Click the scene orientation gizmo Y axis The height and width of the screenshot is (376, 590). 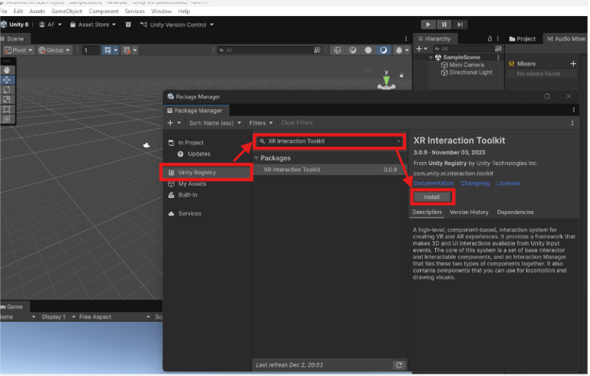tap(386, 79)
